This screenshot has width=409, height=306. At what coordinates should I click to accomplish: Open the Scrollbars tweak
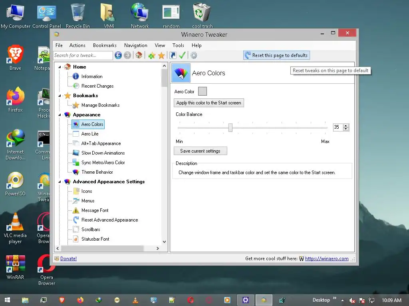pos(91,229)
